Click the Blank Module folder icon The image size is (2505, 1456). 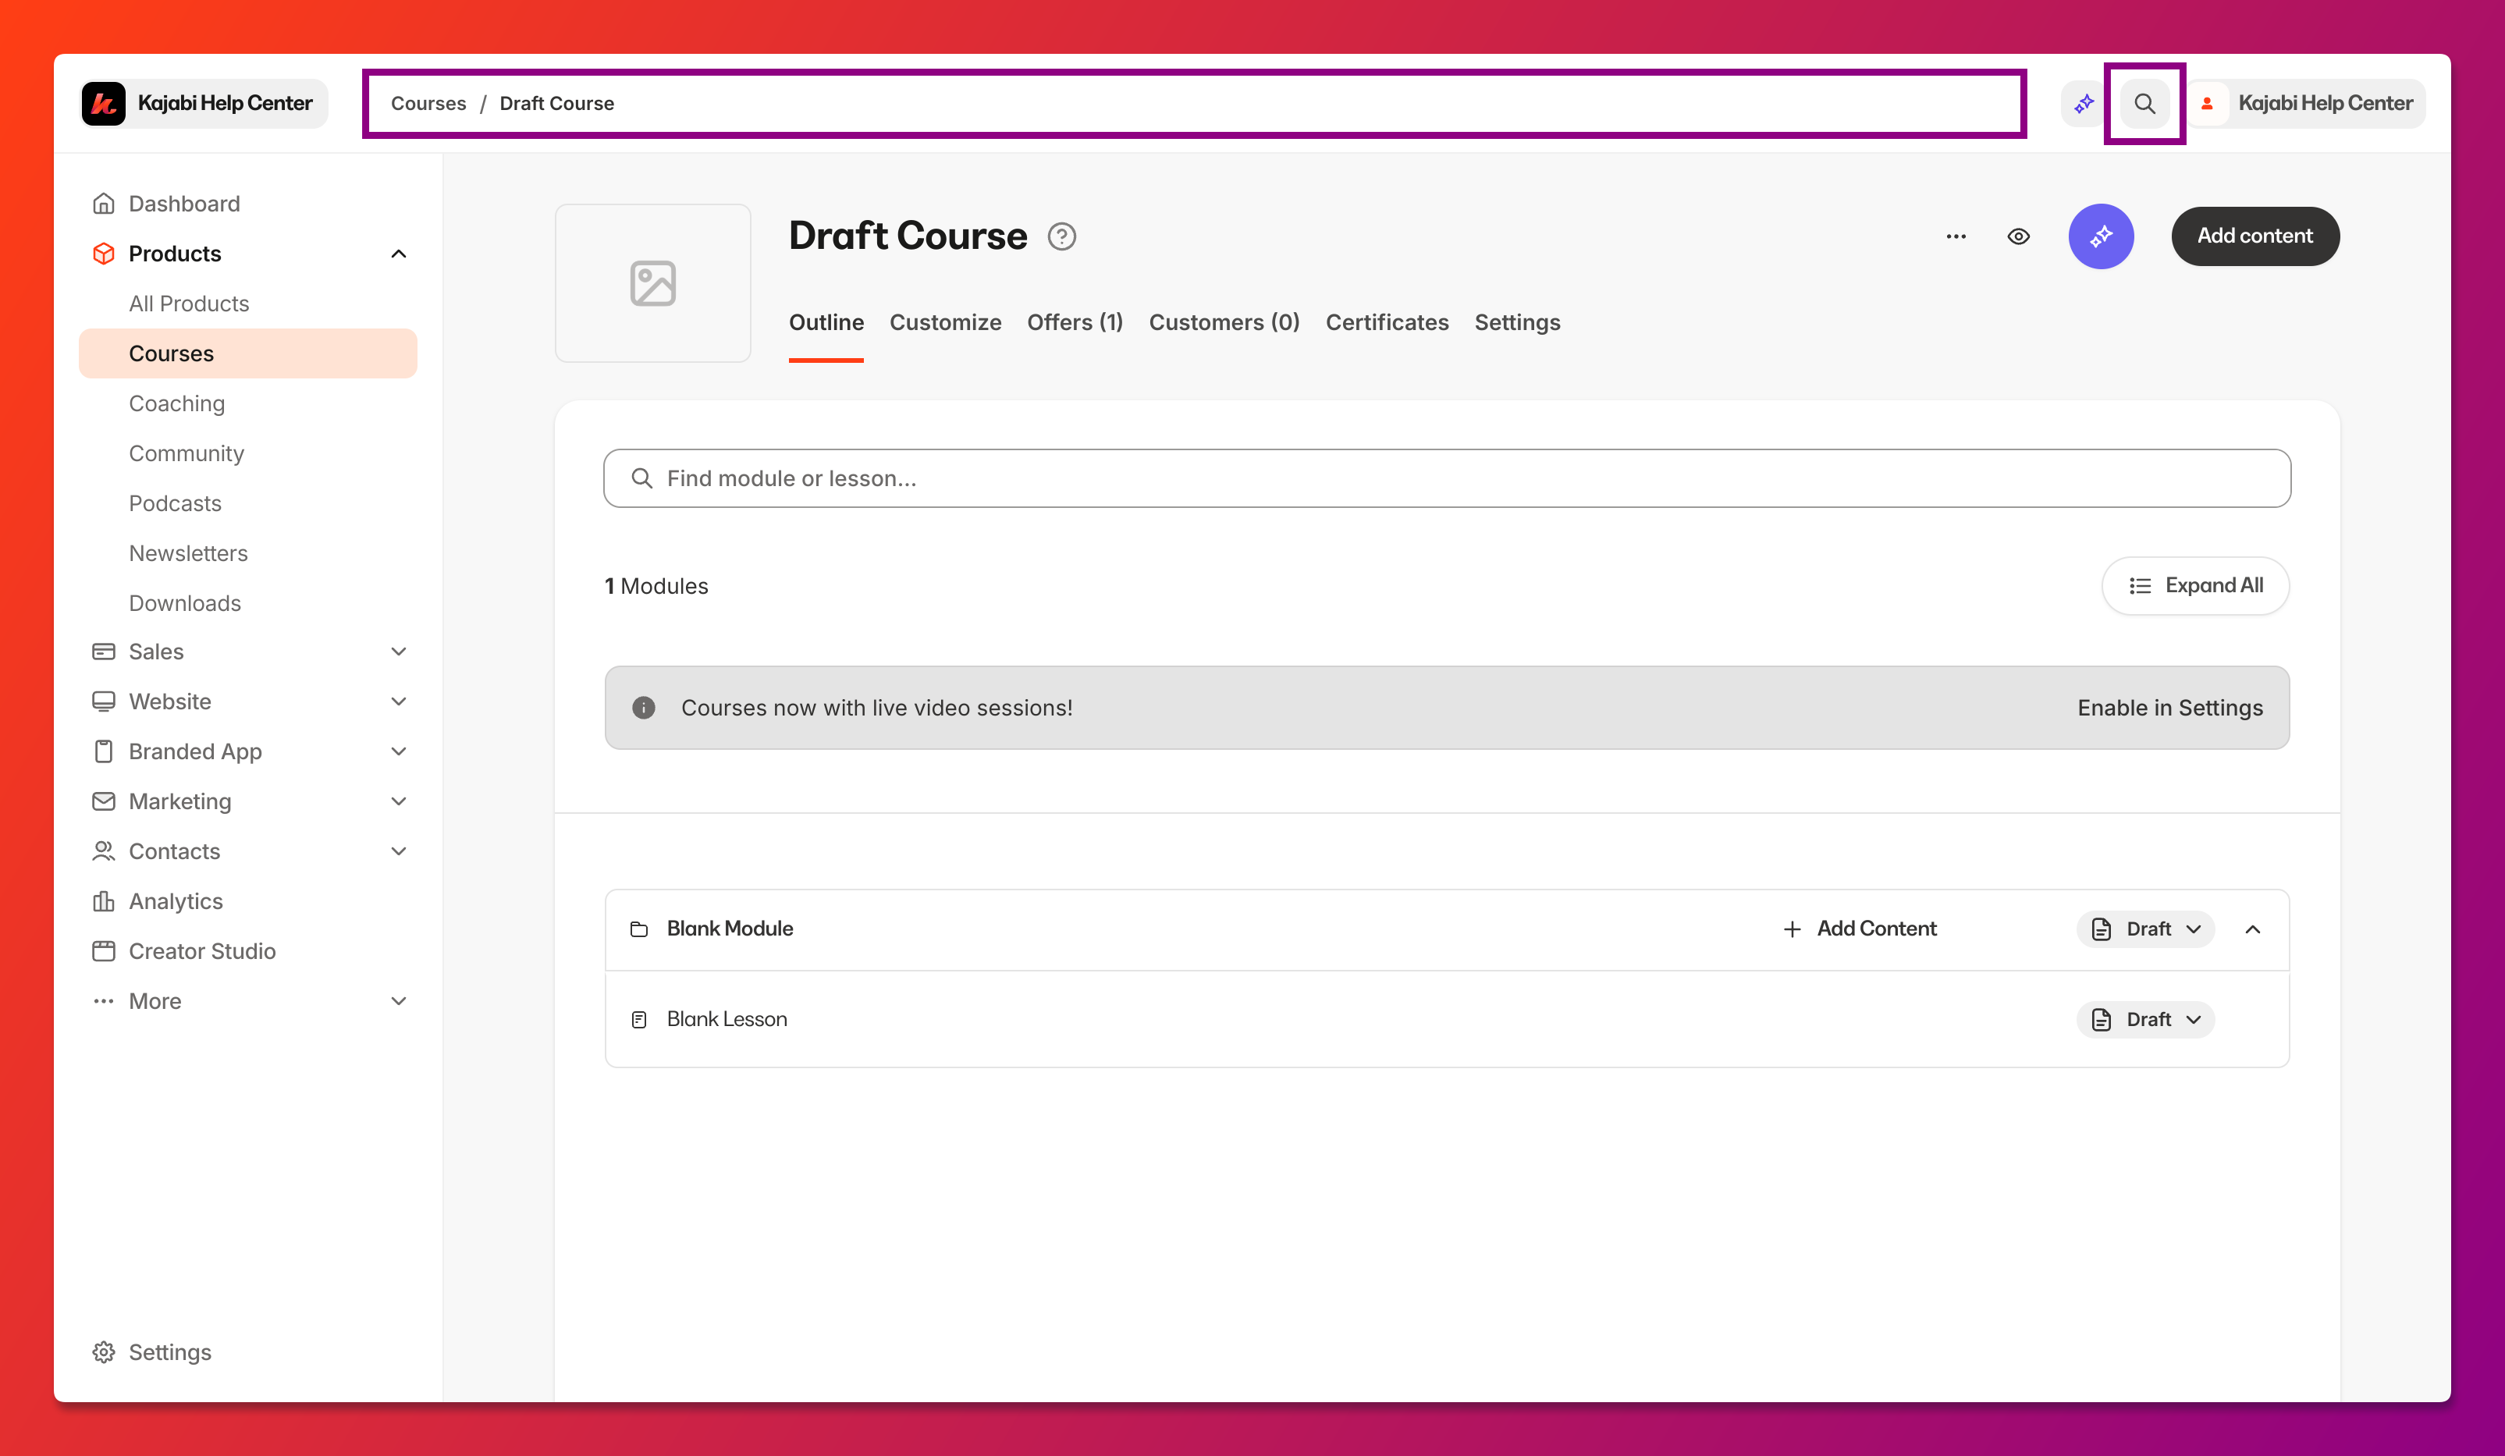639,929
